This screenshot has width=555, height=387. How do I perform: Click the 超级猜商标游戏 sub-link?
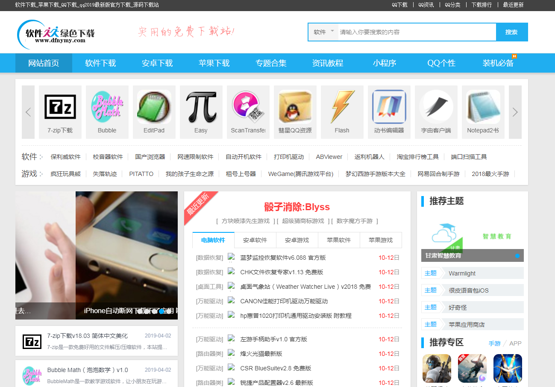pos(303,221)
